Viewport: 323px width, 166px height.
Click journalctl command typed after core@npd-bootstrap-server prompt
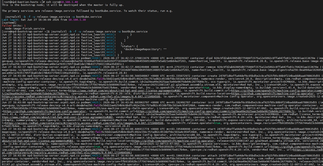click(x=99, y=32)
